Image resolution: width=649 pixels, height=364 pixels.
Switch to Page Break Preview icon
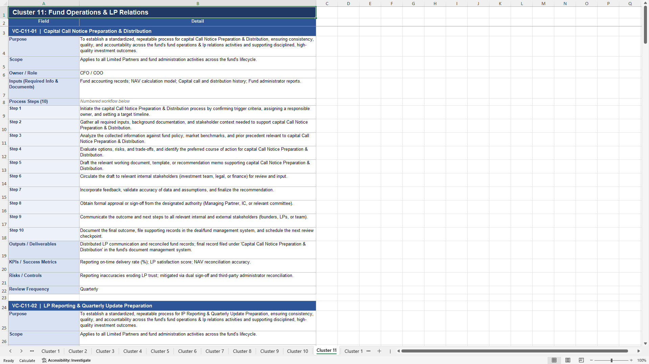click(581, 360)
